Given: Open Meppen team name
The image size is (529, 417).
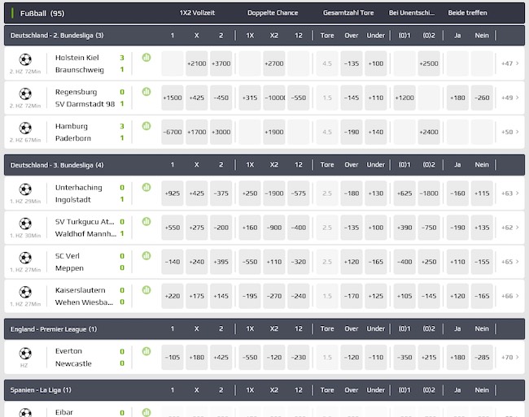Looking at the screenshot, I should point(69,268).
